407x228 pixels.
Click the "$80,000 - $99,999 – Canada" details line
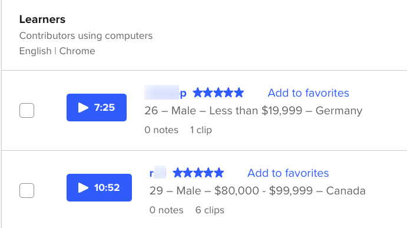coord(257,191)
